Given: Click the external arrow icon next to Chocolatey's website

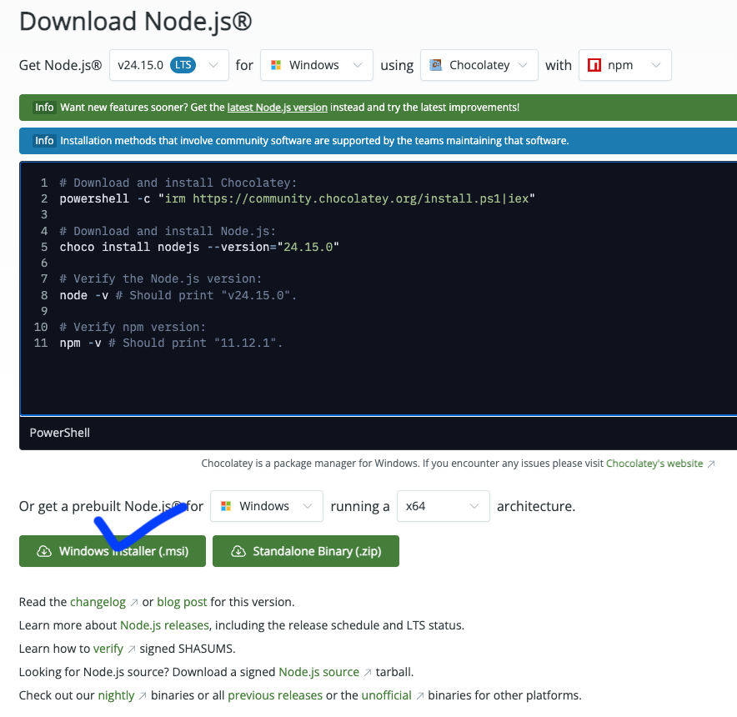Looking at the screenshot, I should 711,464.
